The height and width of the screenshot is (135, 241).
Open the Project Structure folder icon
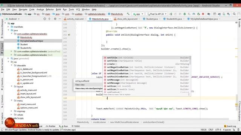tap(209, 14)
